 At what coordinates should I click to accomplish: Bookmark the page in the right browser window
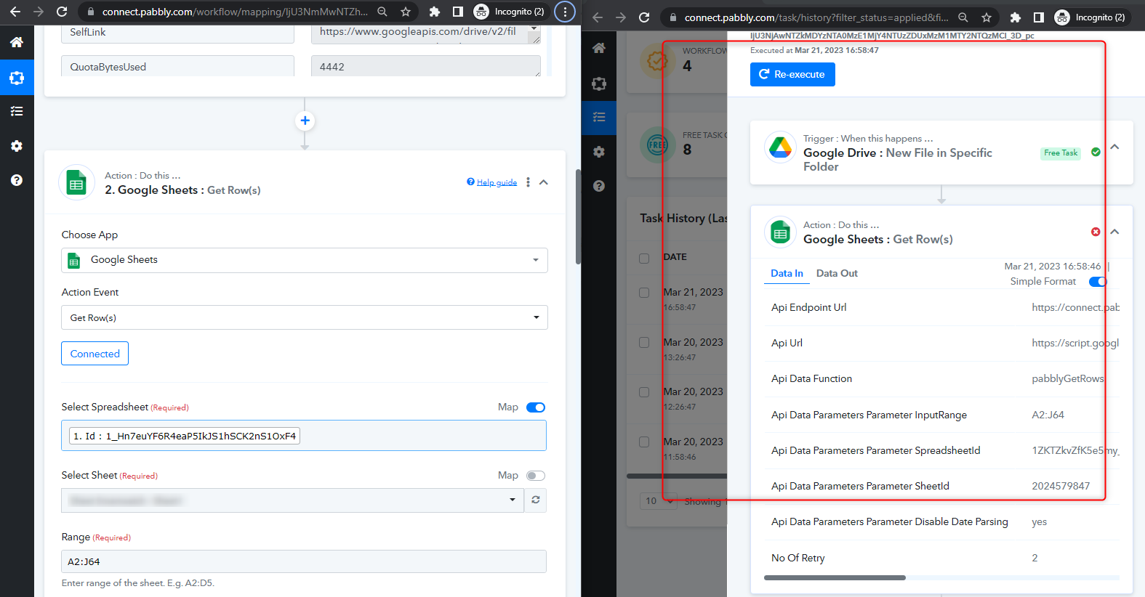(x=987, y=17)
